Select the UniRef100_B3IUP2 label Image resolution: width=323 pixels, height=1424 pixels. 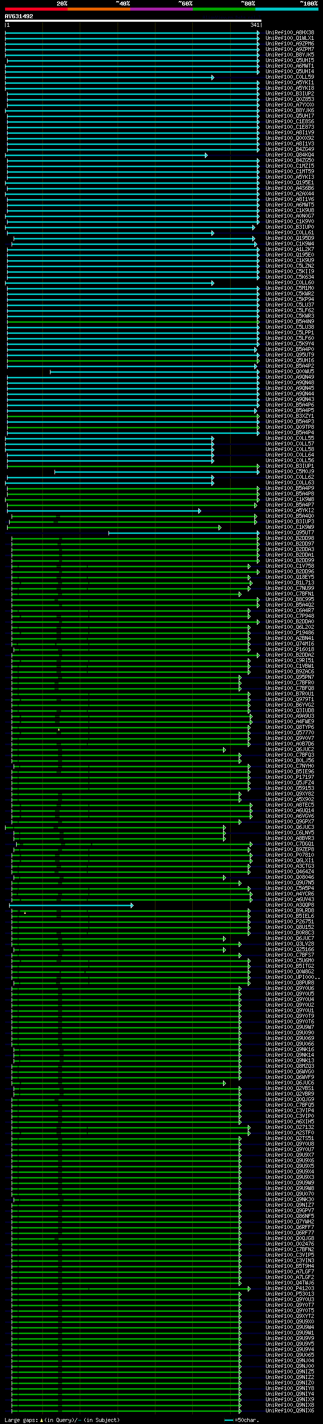tap(290, 94)
